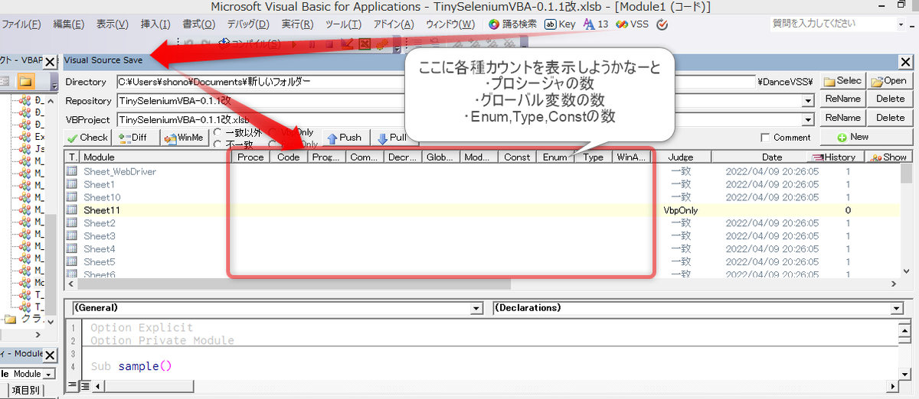Click Delete button for Repository row
919x399 pixels.
[890, 99]
